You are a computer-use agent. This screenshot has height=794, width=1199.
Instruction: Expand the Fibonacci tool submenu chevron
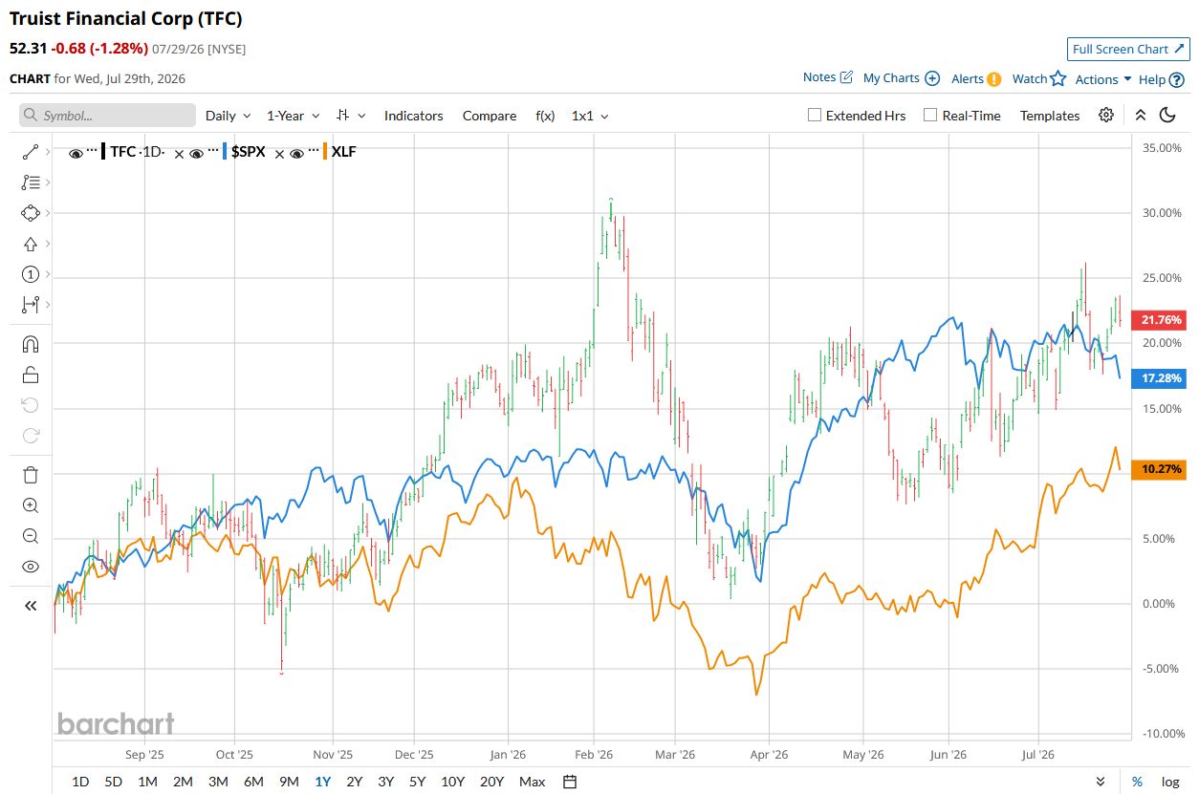tap(49, 182)
